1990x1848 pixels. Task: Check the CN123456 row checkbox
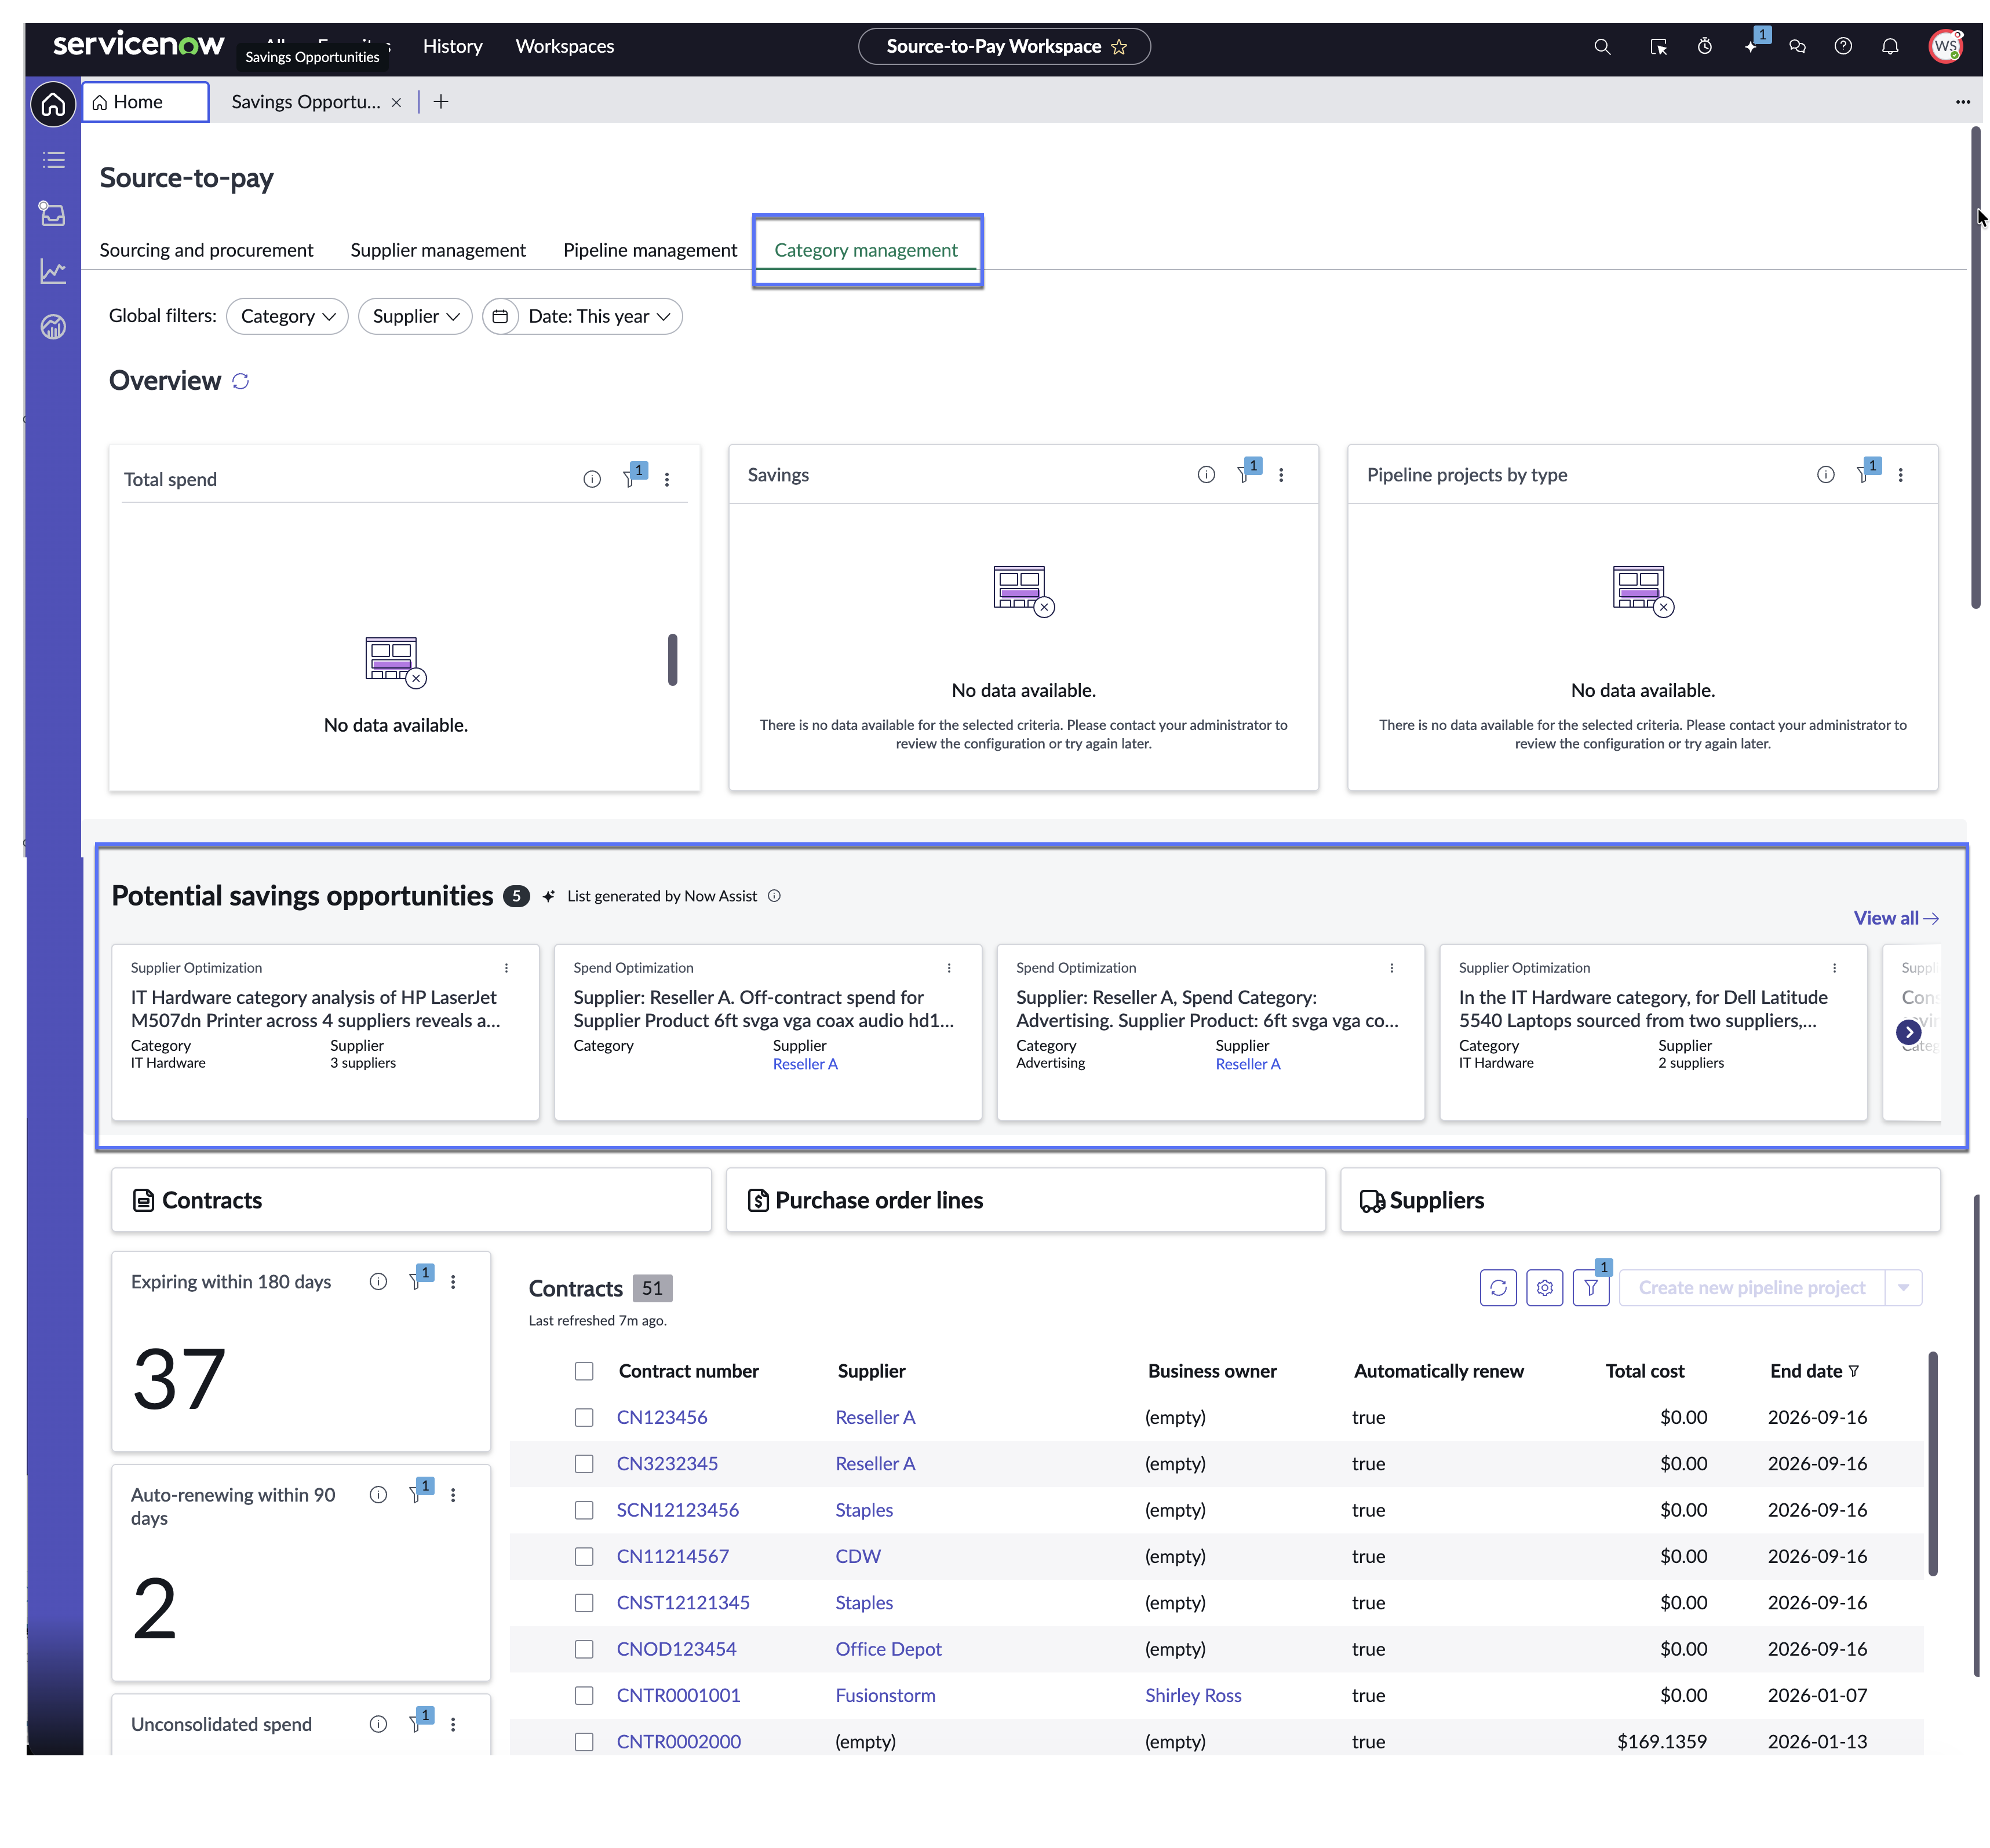pyautogui.click(x=584, y=1418)
